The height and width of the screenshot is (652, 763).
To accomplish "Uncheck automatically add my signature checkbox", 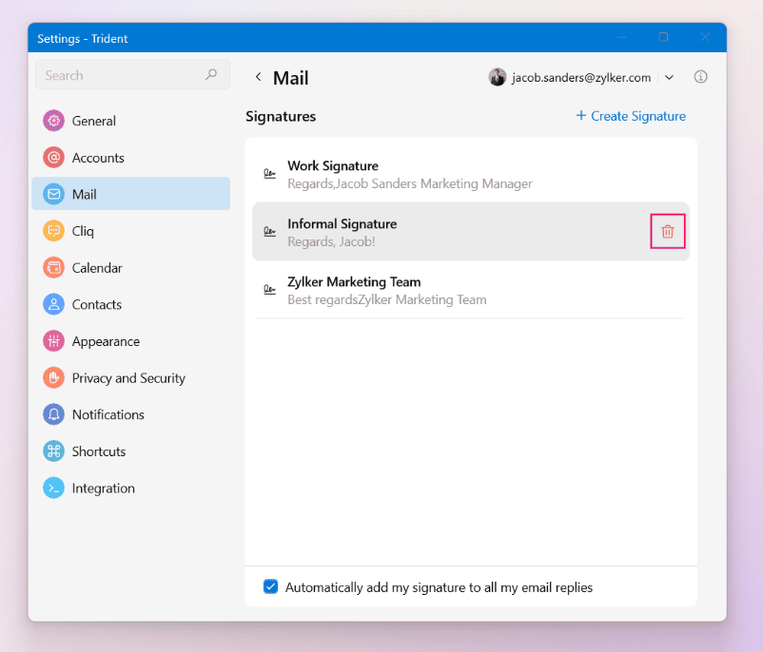I will (271, 587).
